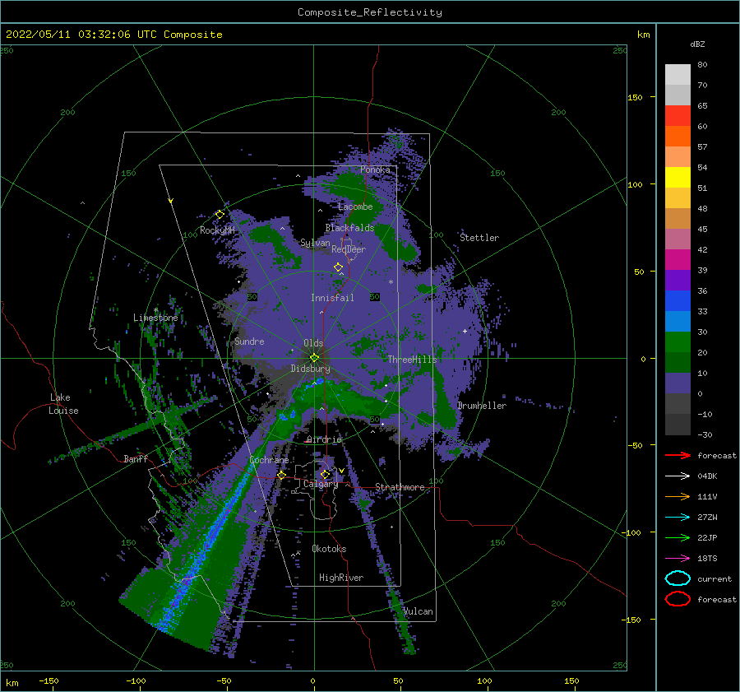Click the Calgary city label
Image resolution: width=740 pixels, height=692 pixels.
coord(321,484)
